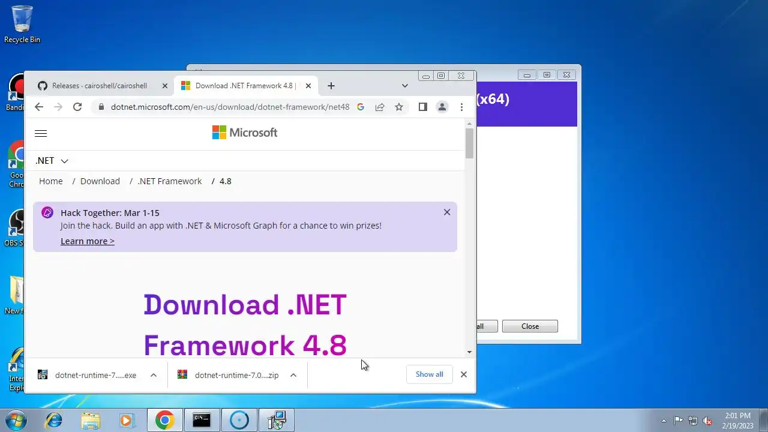Open the Recycle Bin desktop icon
Image resolution: width=768 pixels, height=432 pixels.
point(22,24)
